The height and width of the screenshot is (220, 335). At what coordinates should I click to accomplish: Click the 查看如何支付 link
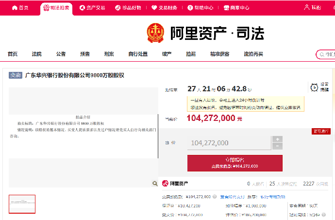pos(232,197)
